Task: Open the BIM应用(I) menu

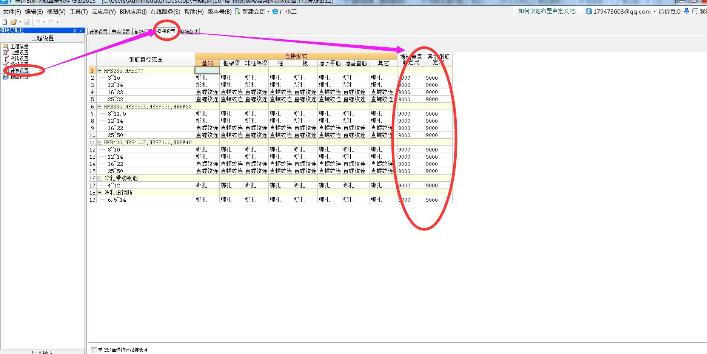Action: 133,12
